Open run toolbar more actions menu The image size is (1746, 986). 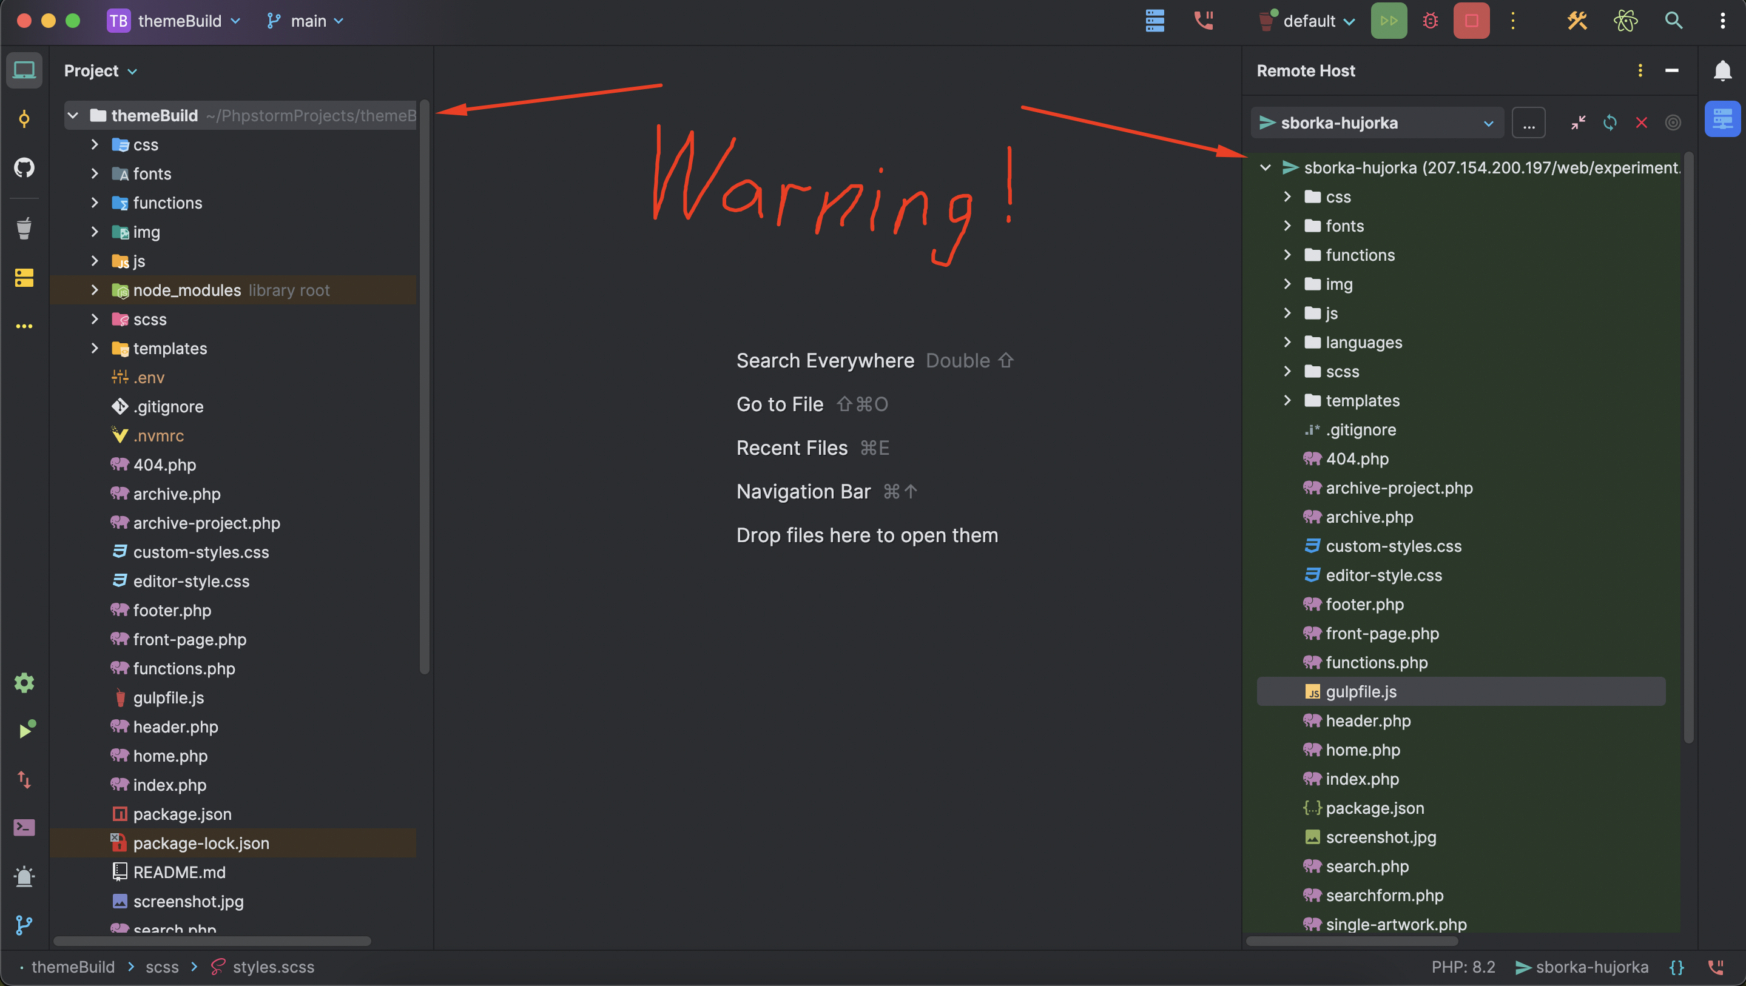1513,21
